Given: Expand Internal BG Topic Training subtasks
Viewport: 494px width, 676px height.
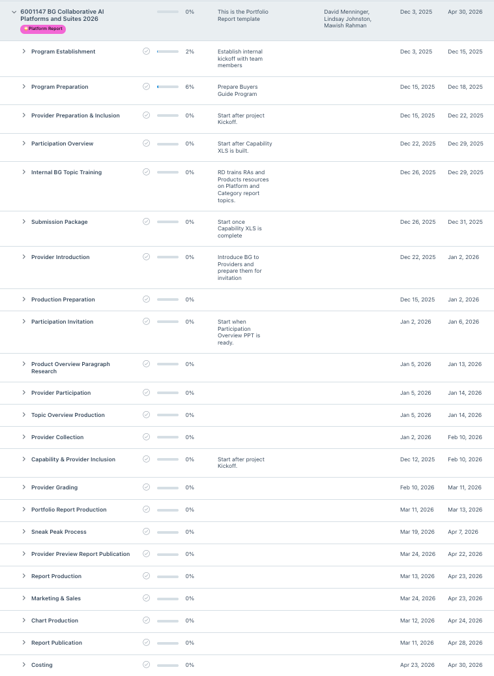Looking at the screenshot, I should pos(23,172).
